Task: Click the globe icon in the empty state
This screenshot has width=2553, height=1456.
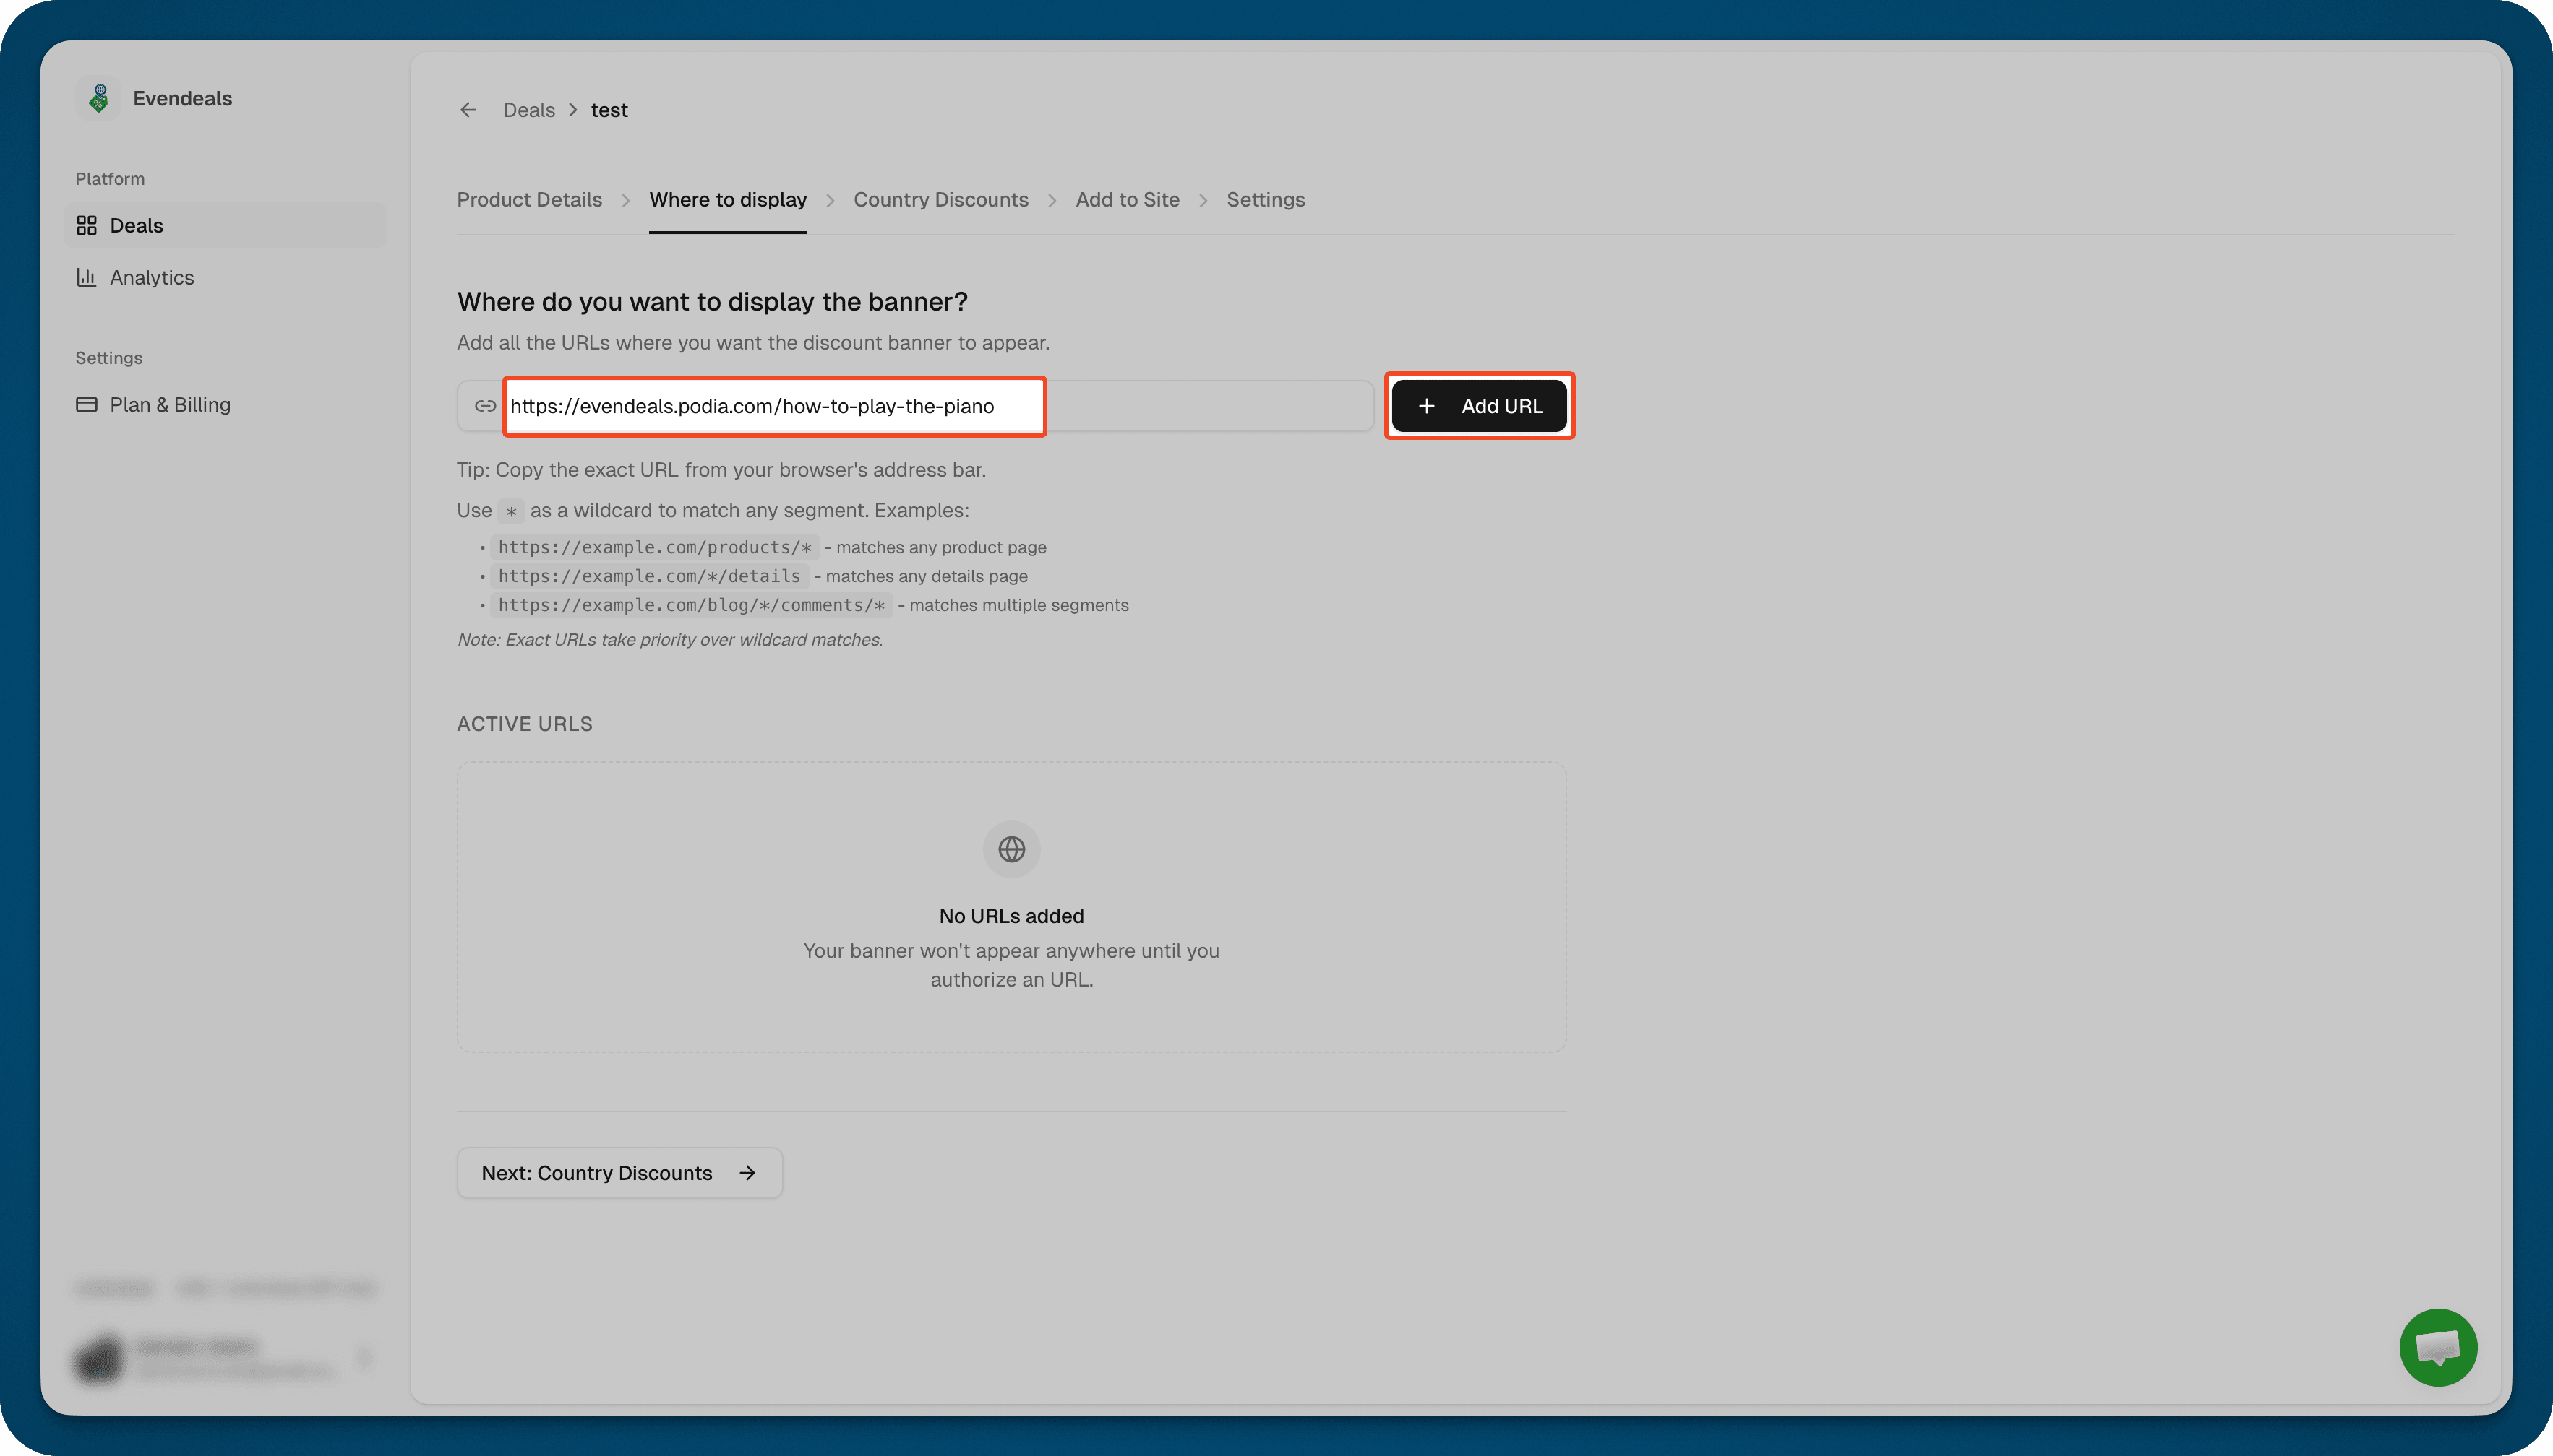Action: coord(1011,848)
